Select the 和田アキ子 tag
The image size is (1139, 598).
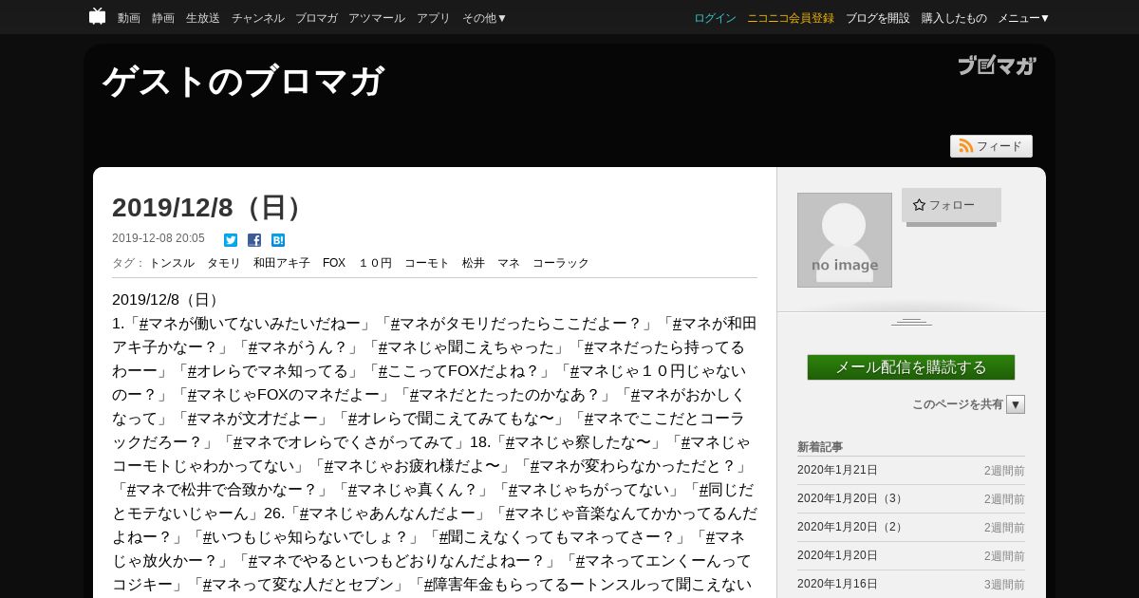(x=282, y=263)
